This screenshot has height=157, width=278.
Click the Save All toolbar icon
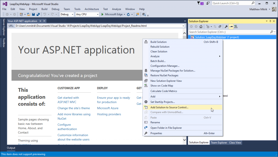point(38,14)
